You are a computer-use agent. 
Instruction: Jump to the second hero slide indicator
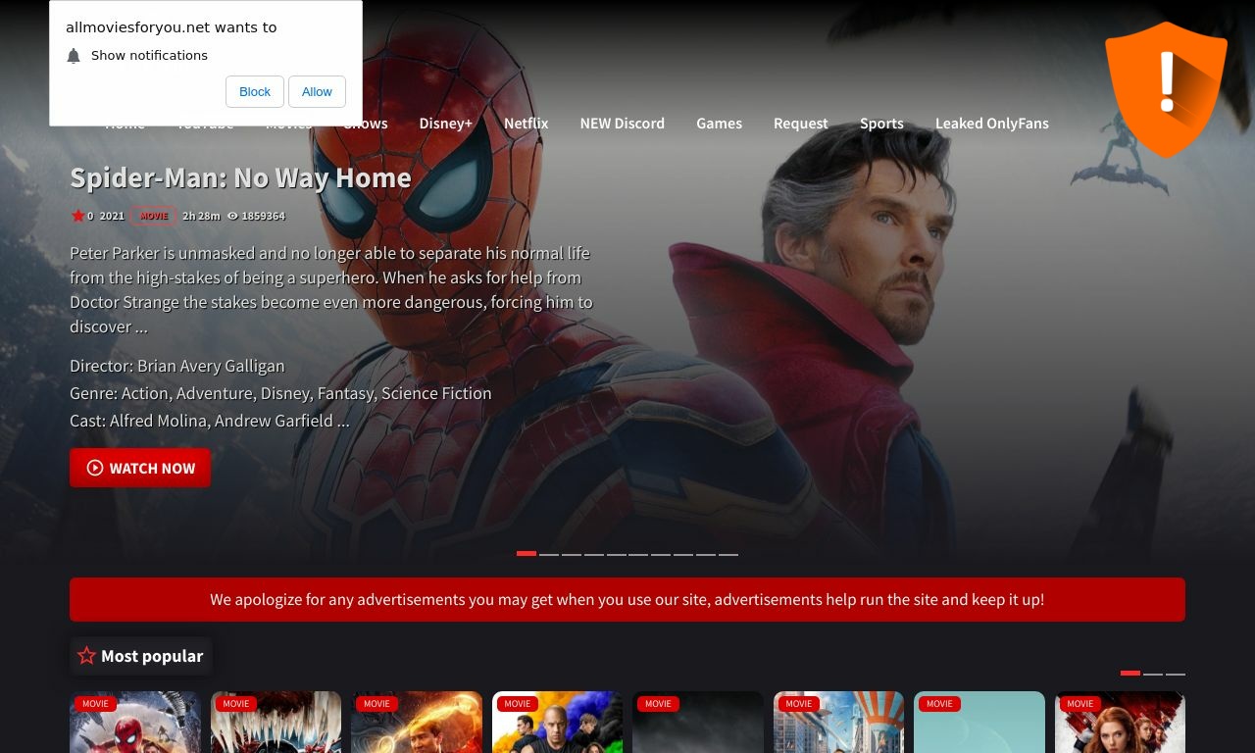click(549, 554)
